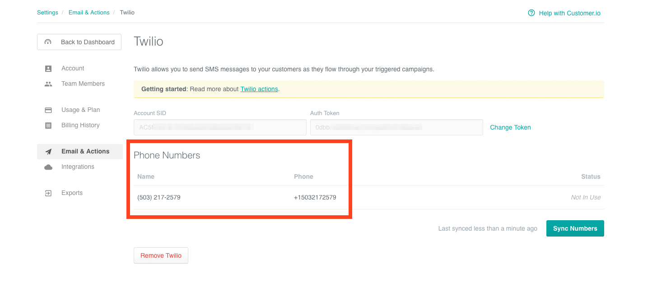Click the Change Token link
This screenshot has width=657, height=292.
(x=510, y=127)
